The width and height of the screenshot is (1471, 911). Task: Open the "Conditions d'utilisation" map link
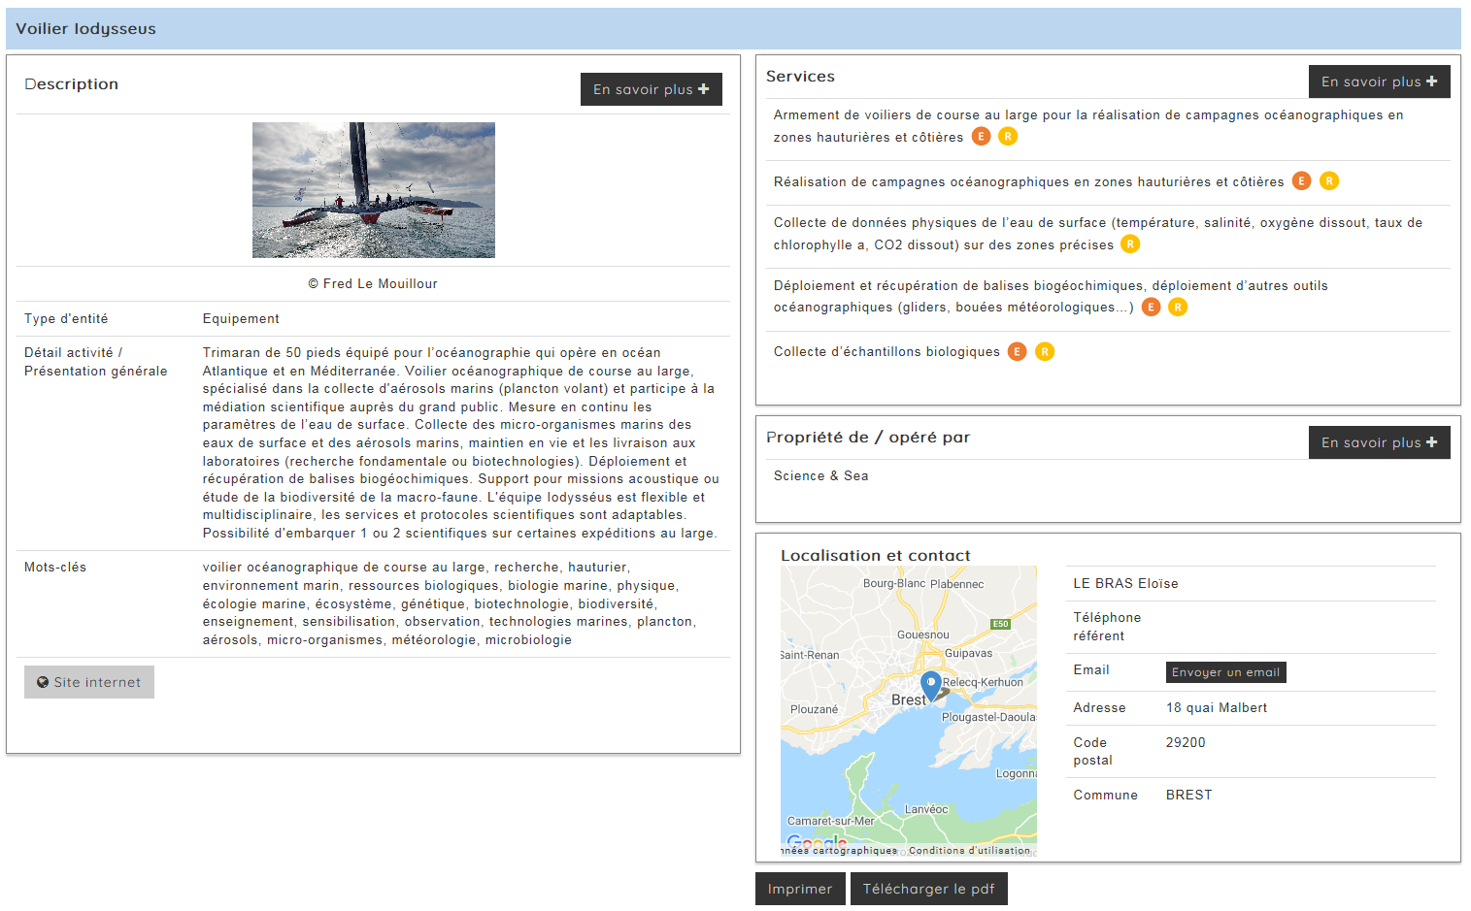[970, 851]
